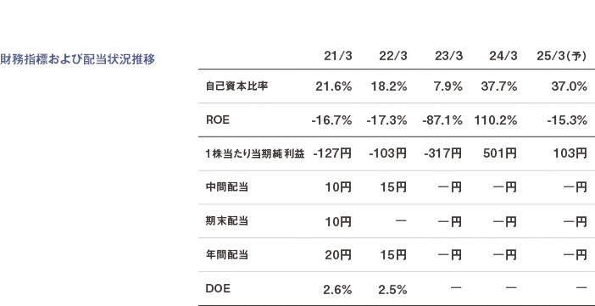Viewport: 595px width, 306px height.
Task: Click the DOE row label
Action: [218, 288]
